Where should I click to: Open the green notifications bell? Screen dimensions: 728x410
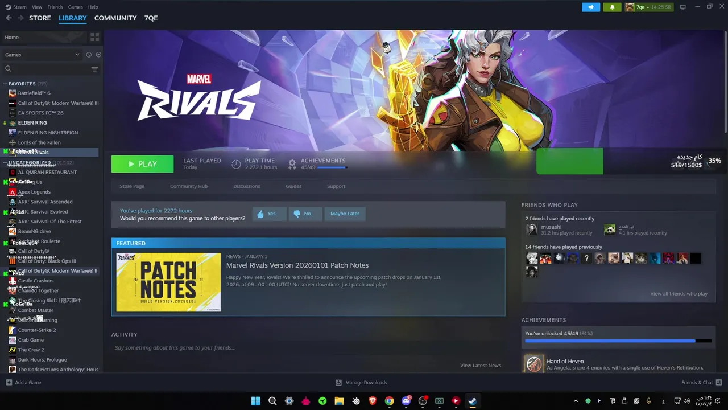(x=612, y=7)
